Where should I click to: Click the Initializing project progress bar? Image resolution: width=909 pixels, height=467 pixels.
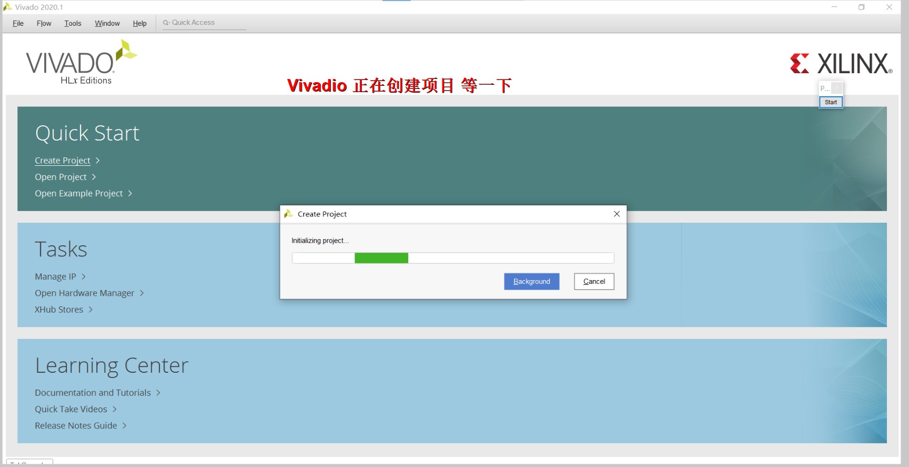pos(452,258)
